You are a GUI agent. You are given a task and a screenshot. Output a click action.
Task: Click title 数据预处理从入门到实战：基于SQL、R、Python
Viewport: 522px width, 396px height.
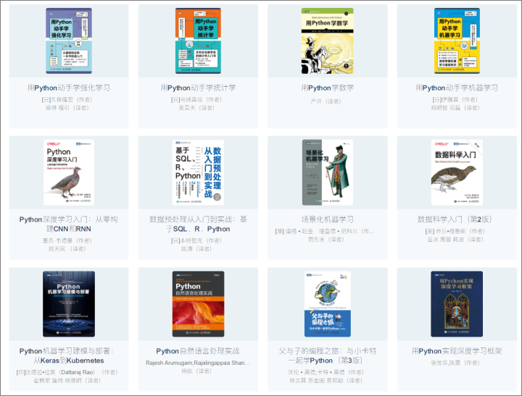click(x=198, y=224)
